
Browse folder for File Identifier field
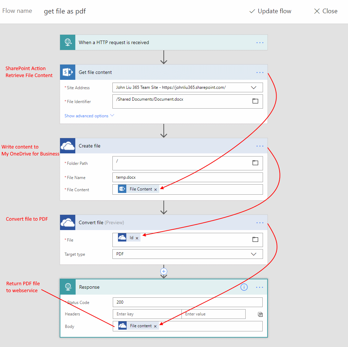255,101
